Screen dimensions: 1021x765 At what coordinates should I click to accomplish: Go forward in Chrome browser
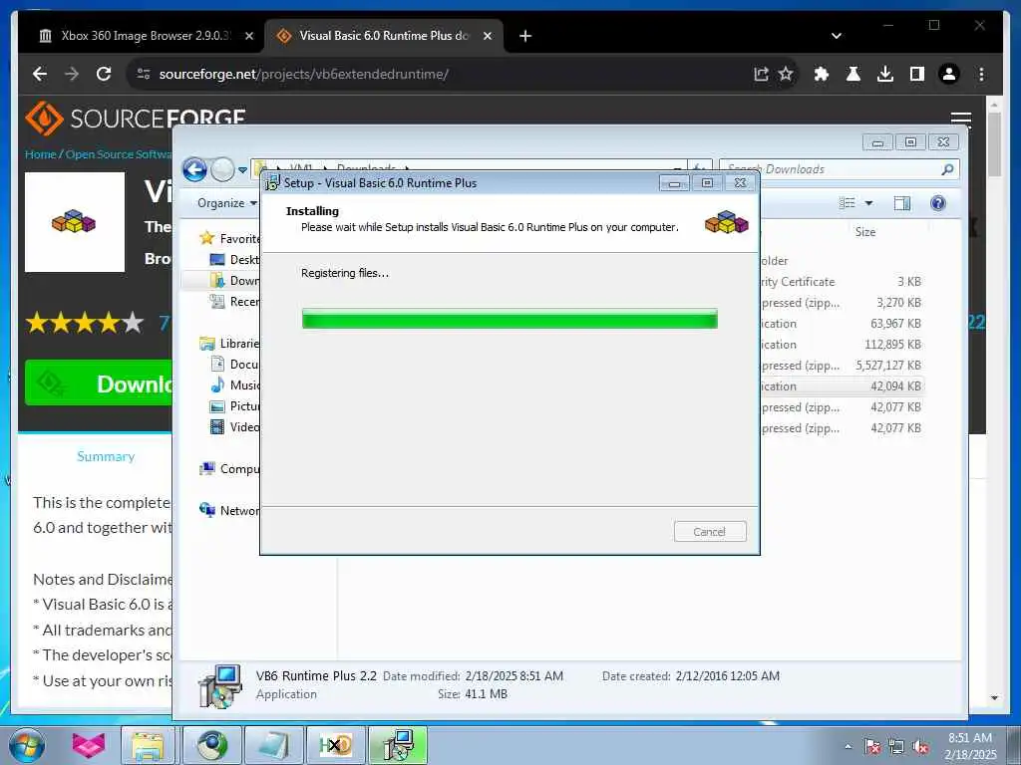point(72,74)
